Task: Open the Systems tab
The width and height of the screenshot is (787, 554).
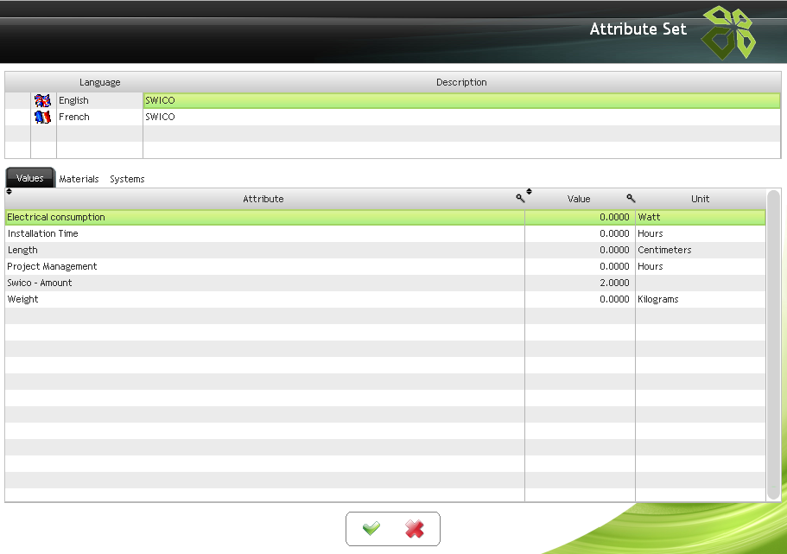Action: (127, 179)
